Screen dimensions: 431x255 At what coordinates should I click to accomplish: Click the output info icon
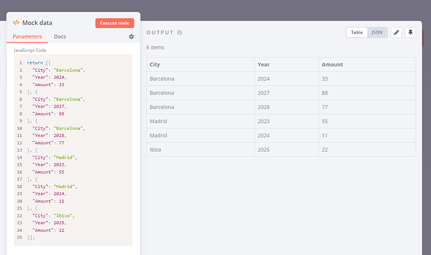tap(179, 32)
